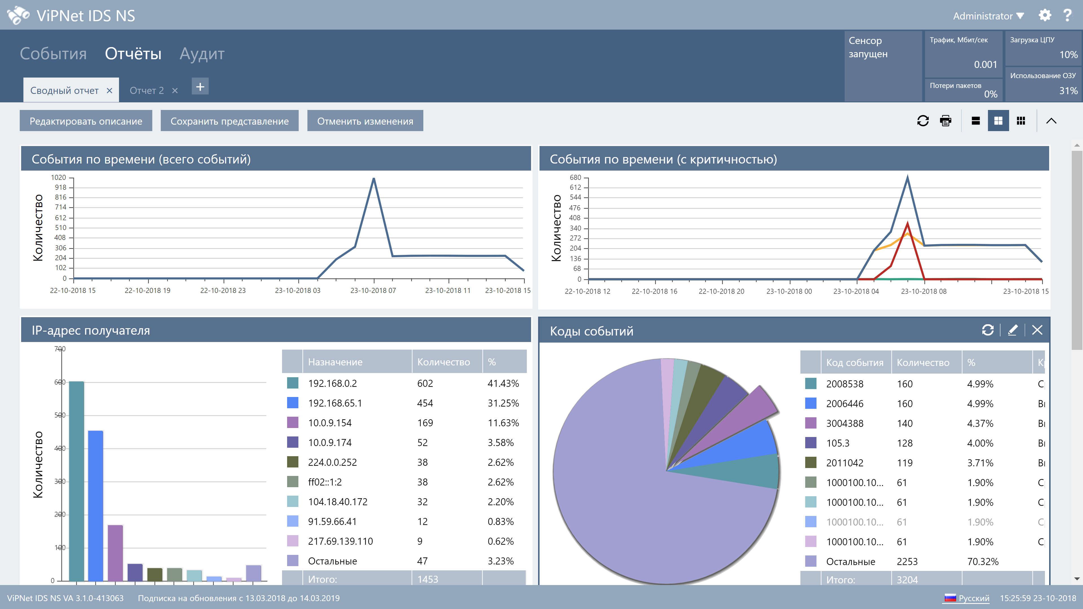Edit the Коды событий widget with the pencil icon
Image resolution: width=1083 pixels, height=609 pixels.
coord(1013,330)
